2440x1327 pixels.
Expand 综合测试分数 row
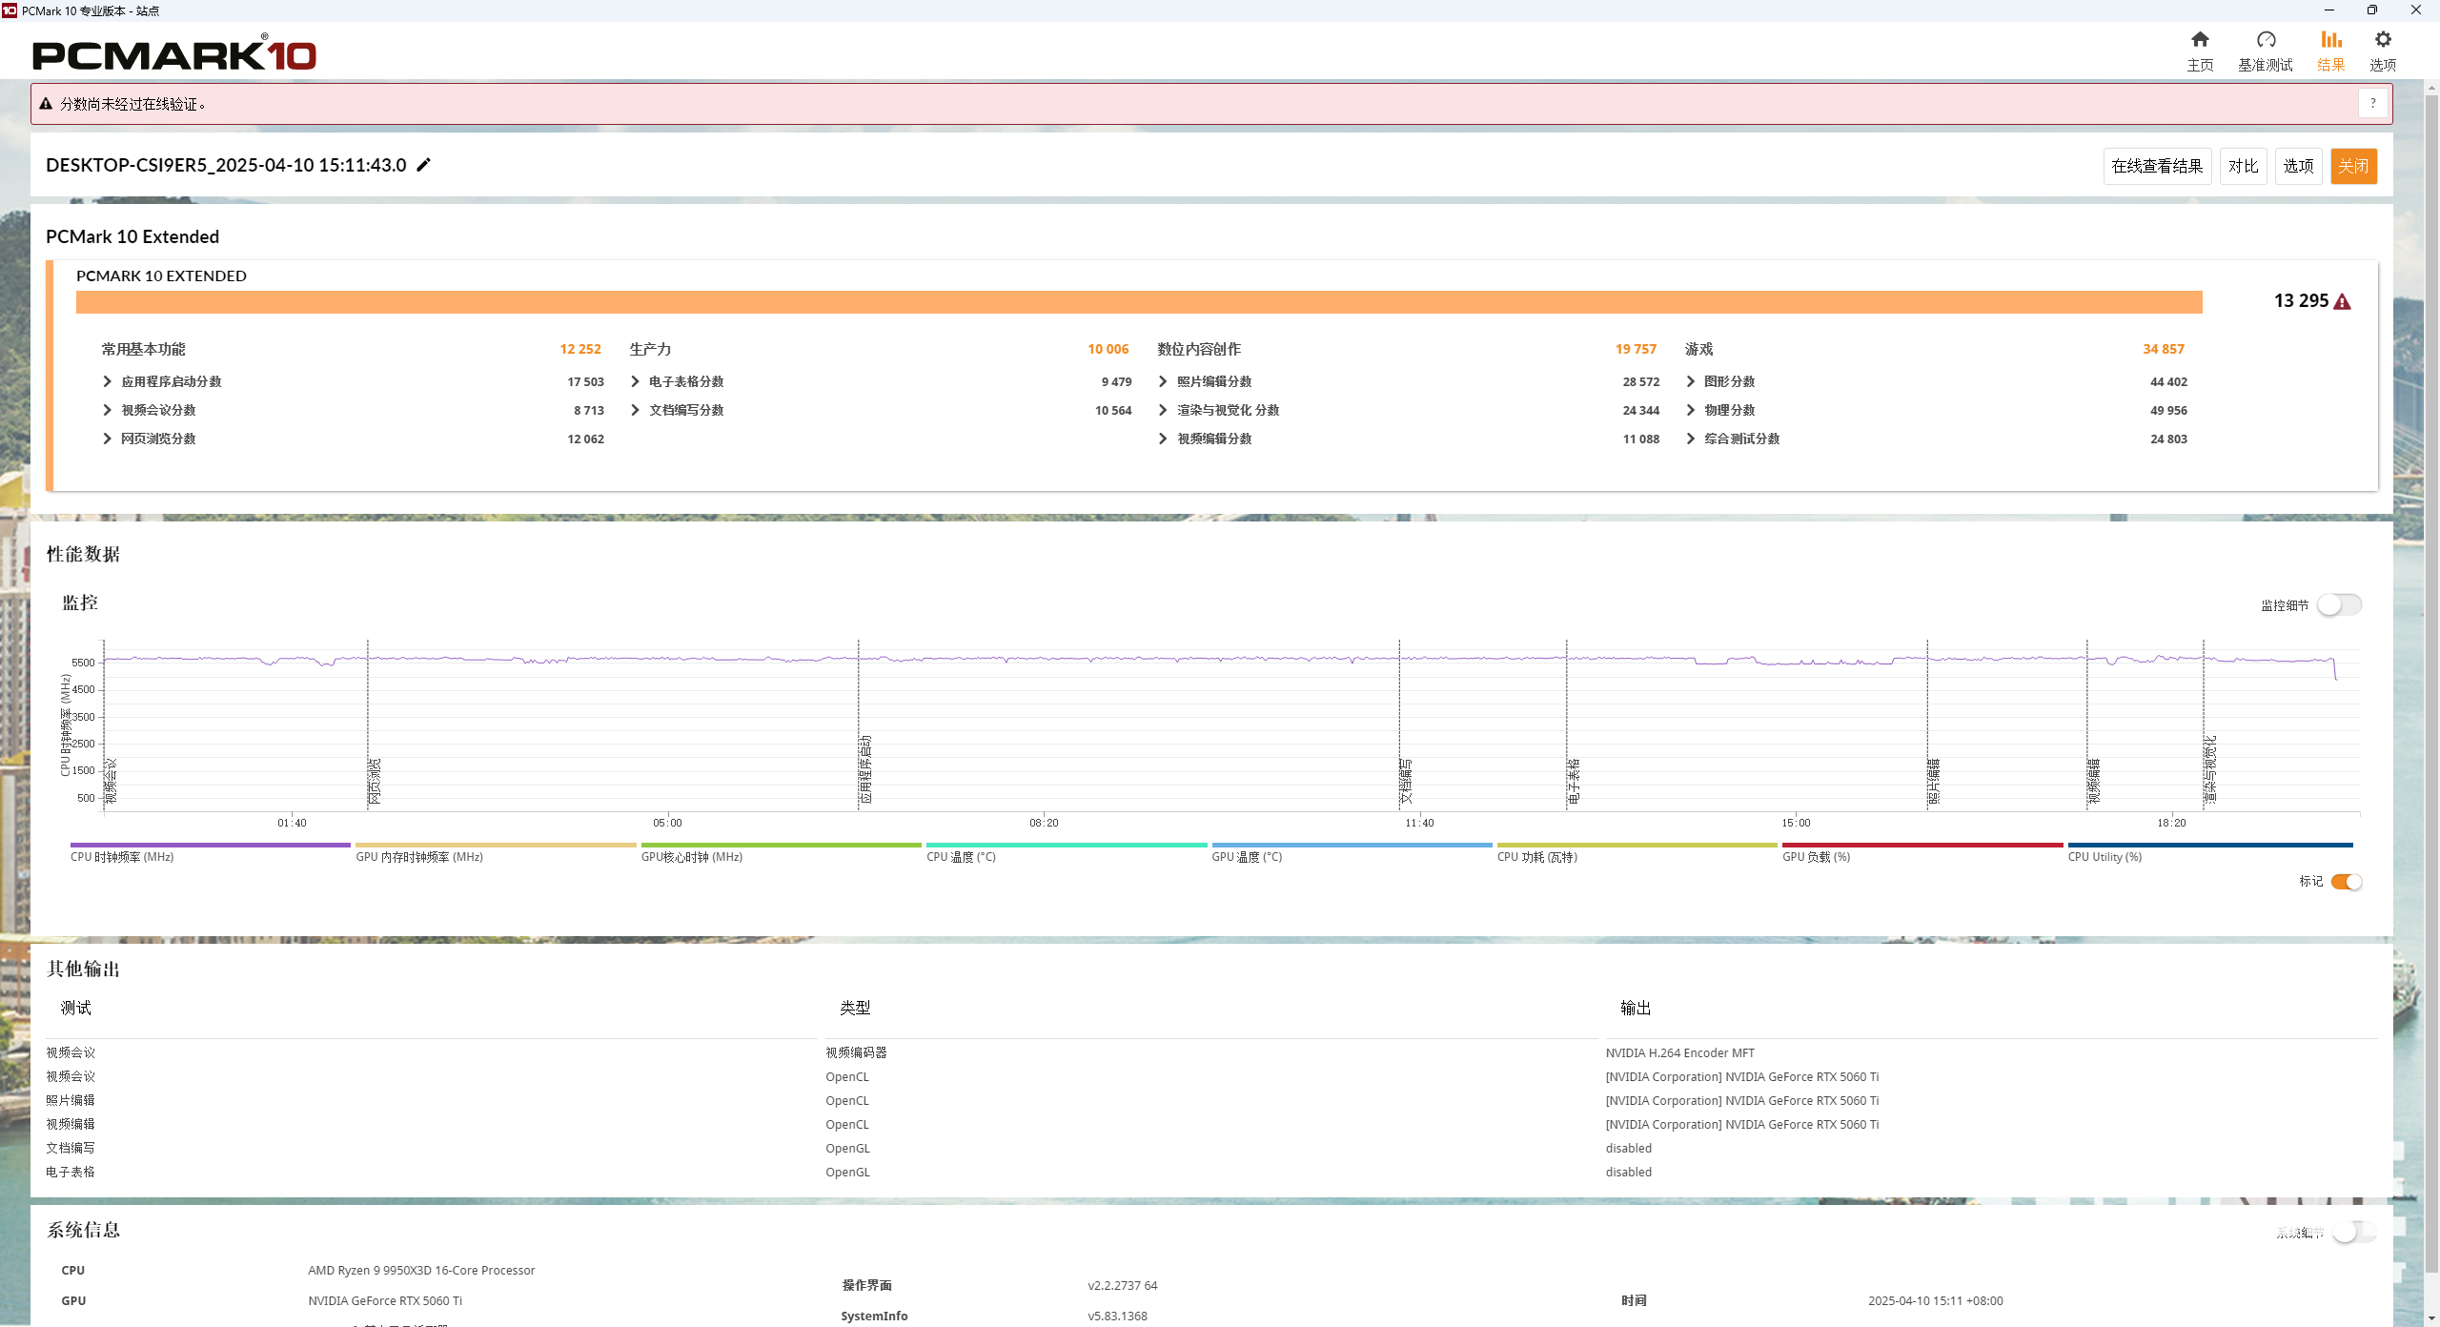1690,439
